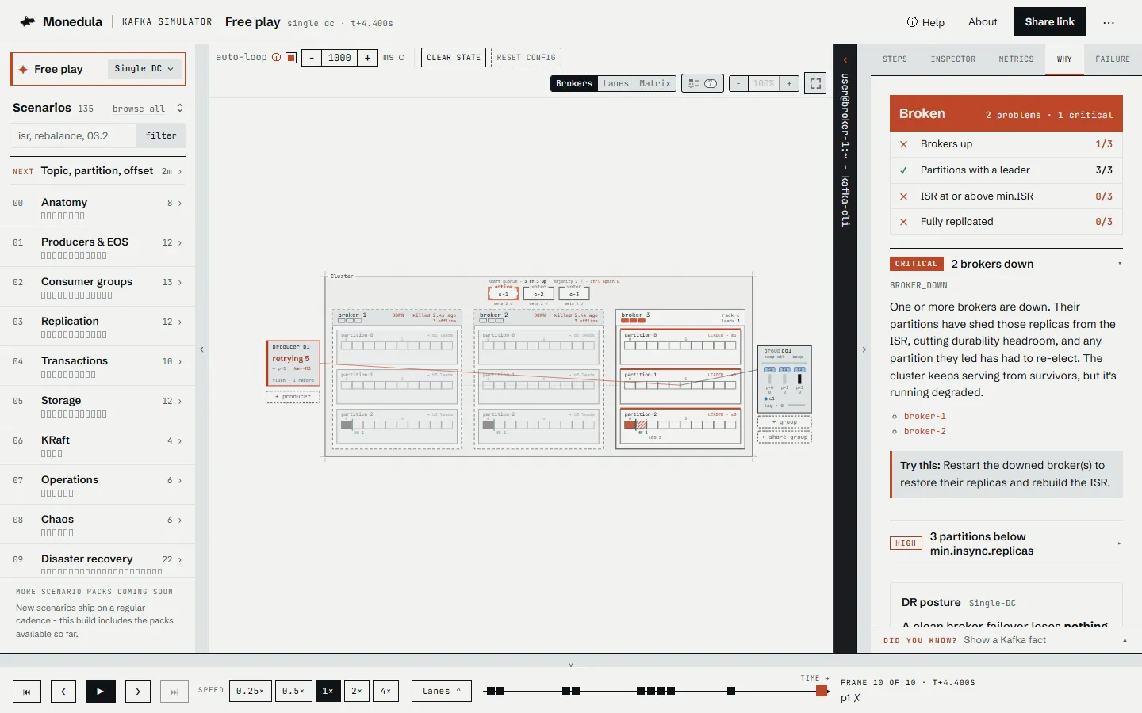Viewport: 1142px width, 713px height.
Task: Click the RESET CONFIG button
Action: pyautogui.click(x=526, y=57)
